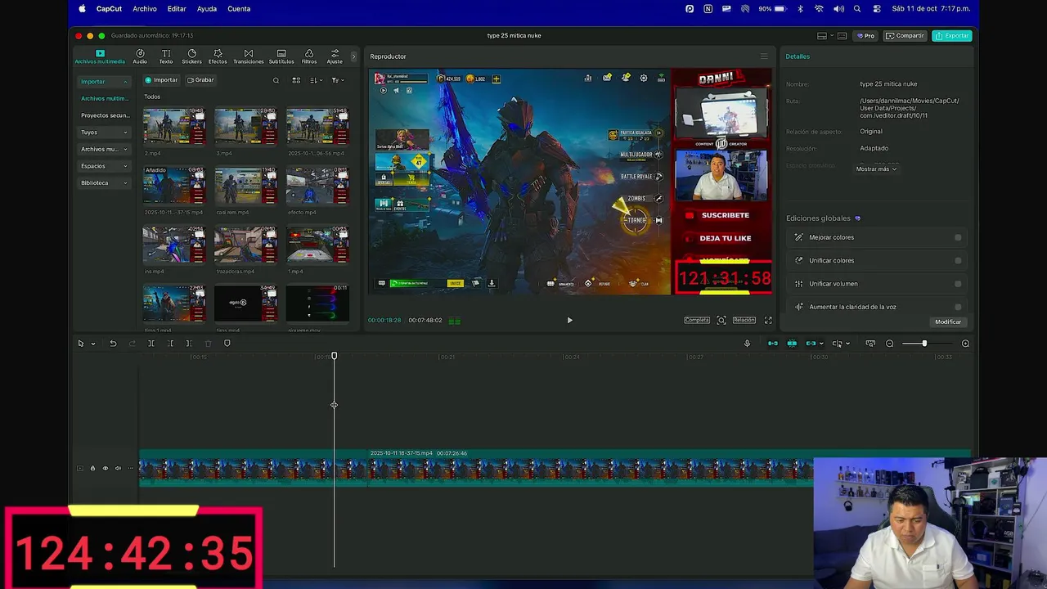This screenshot has width=1047, height=589.
Task: Expand Mostrar más in Detalles
Action: pos(876,169)
